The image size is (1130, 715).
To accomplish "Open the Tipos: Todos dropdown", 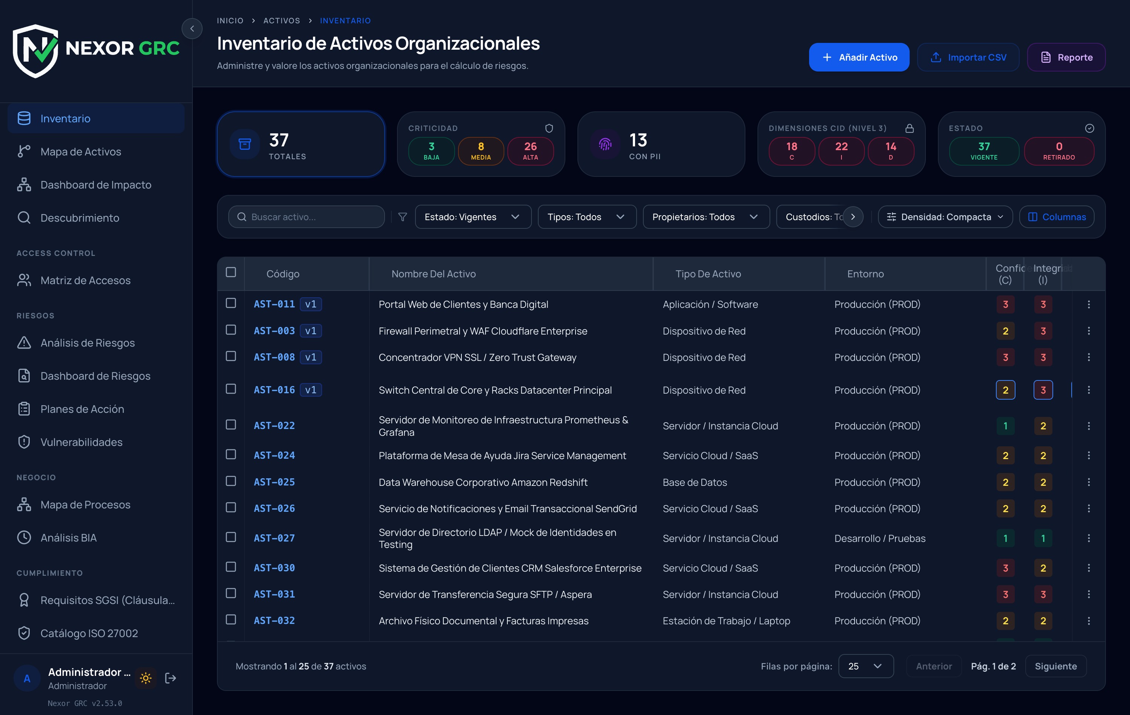I will click(586, 217).
